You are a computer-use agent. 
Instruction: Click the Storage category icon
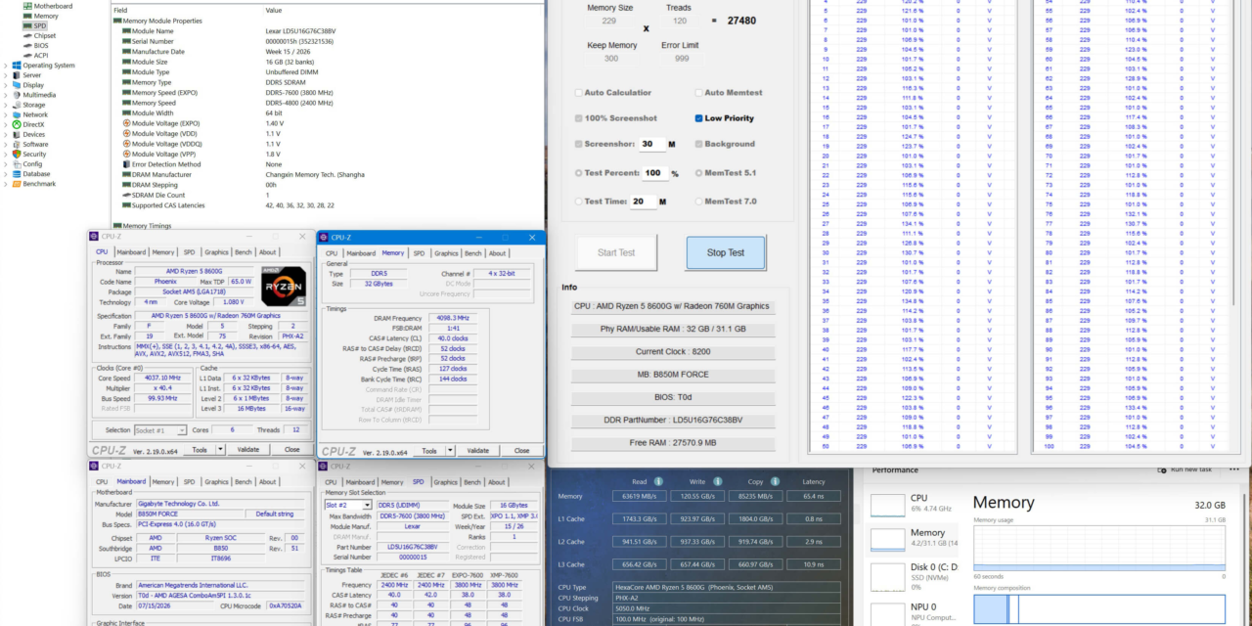pyautogui.click(x=17, y=105)
